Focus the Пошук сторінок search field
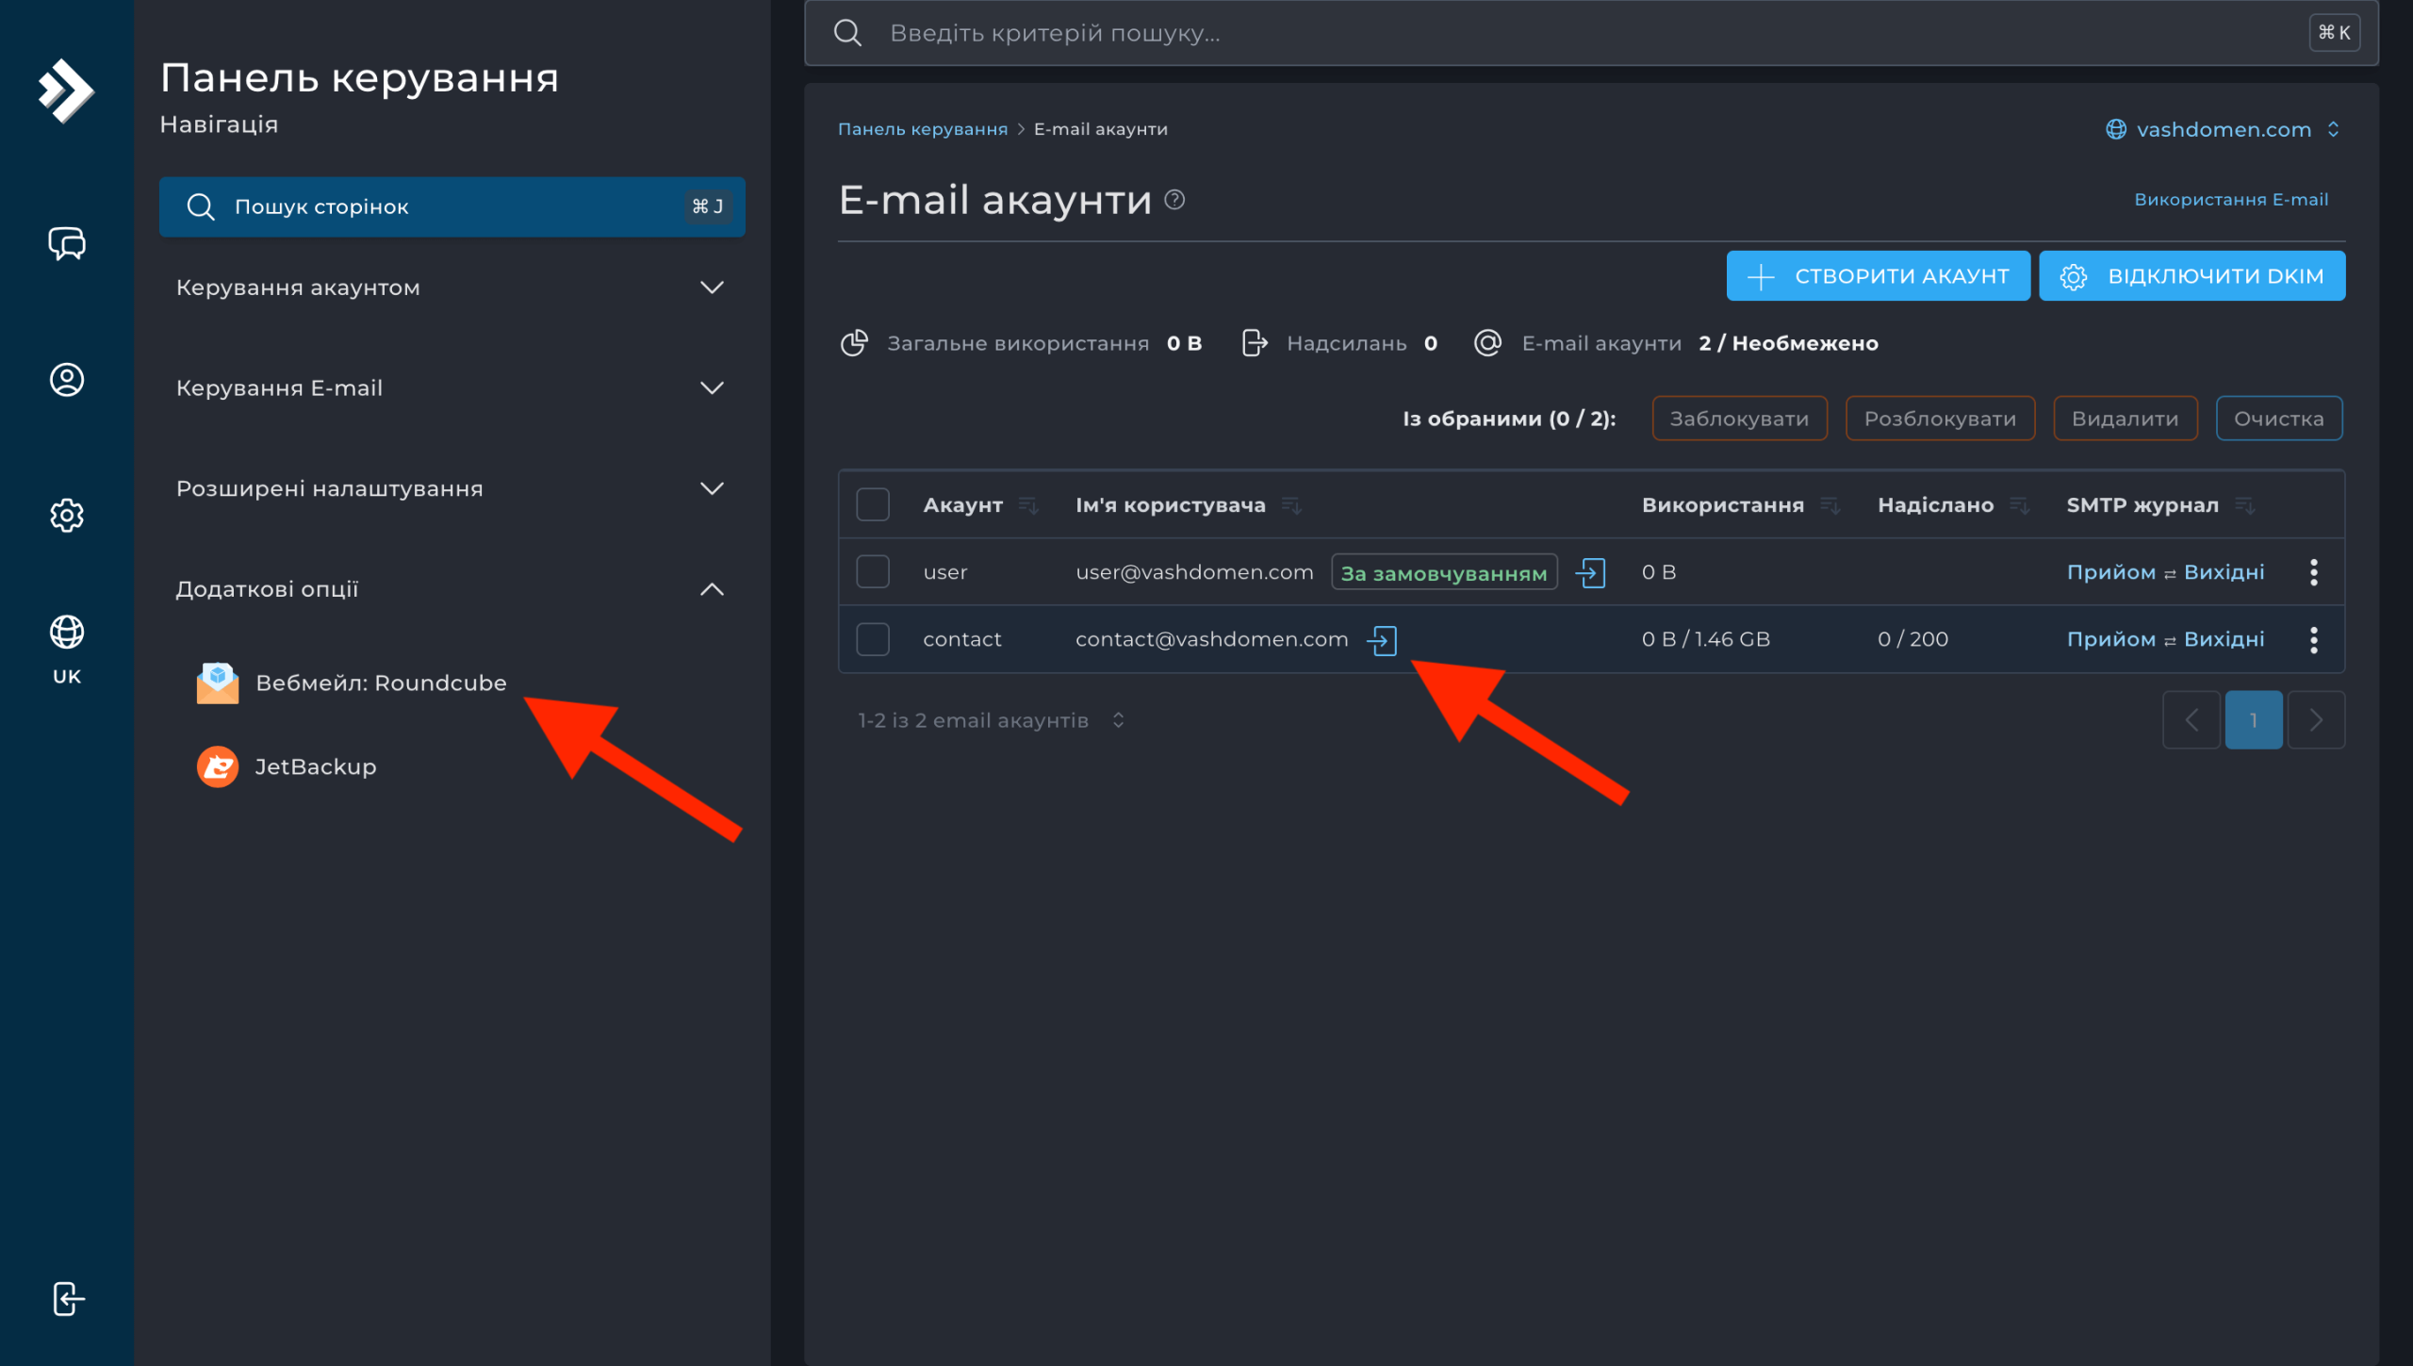The image size is (2413, 1366). click(x=451, y=206)
